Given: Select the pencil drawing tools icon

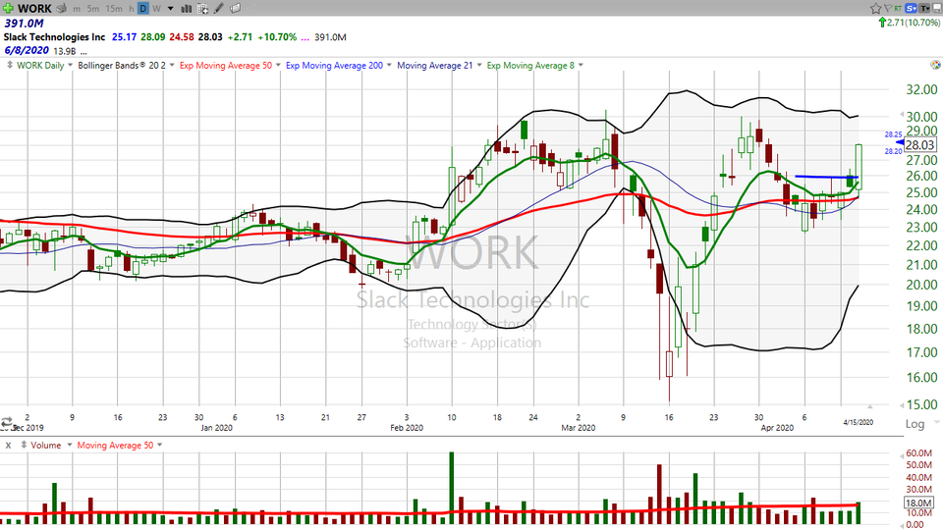Looking at the screenshot, I should tap(219, 9).
